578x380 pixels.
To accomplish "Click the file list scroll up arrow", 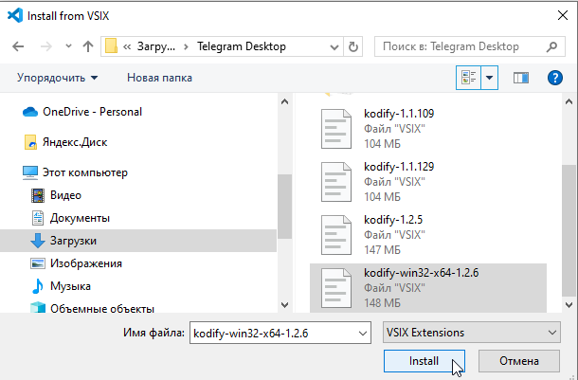I will [569, 101].
